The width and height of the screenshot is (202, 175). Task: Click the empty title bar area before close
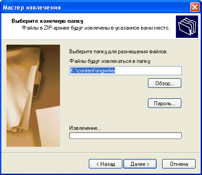pos(125,7)
